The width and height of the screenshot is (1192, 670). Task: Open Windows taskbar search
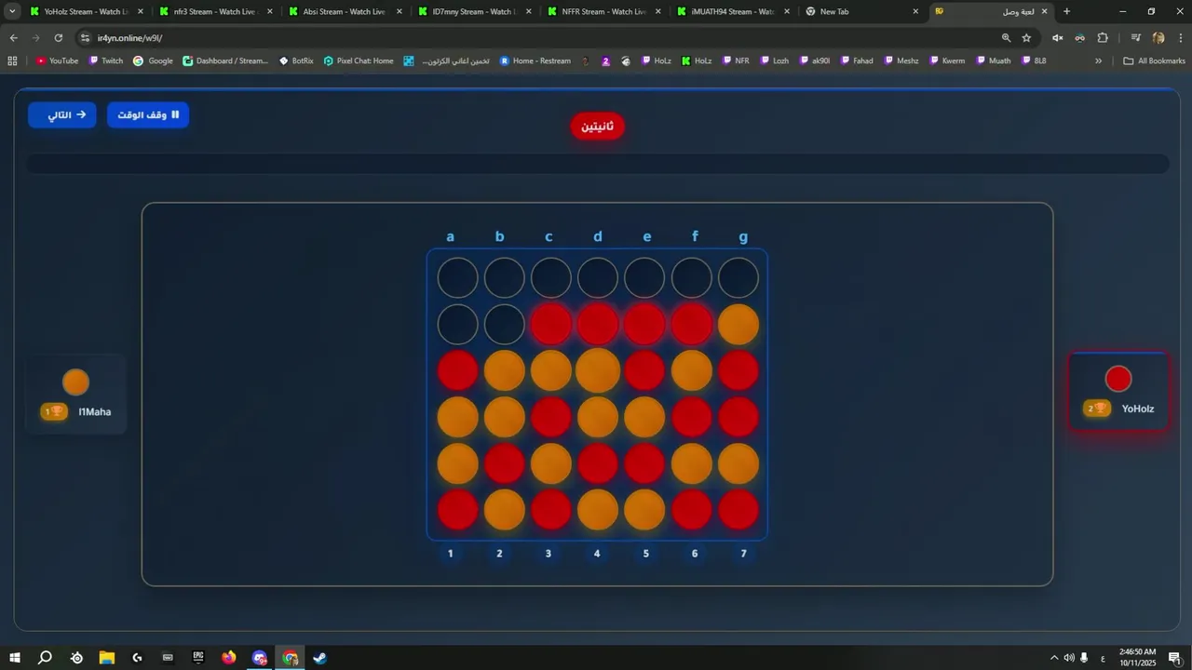pos(45,658)
